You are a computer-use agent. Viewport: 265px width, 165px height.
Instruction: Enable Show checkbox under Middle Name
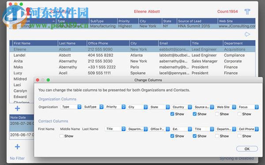[x=61, y=136]
